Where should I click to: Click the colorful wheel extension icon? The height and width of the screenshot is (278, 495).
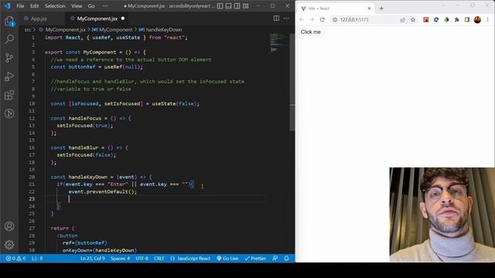click(x=446, y=19)
